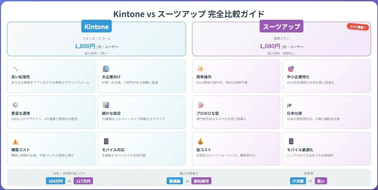Click the モバイル最適化 card heading

(300, 150)
